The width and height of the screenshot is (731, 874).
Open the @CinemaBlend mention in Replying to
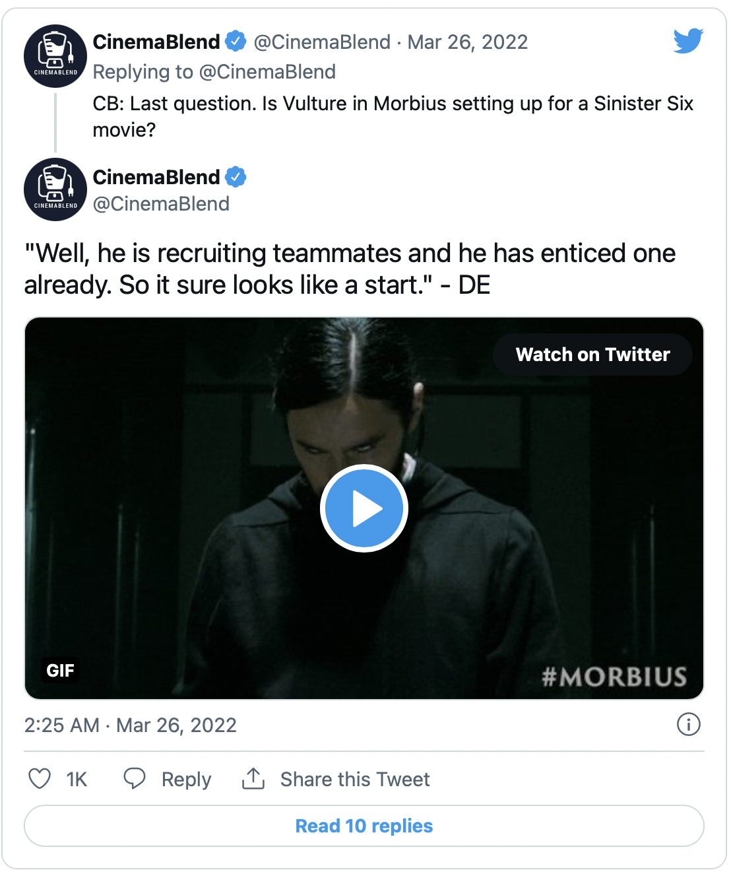click(267, 72)
